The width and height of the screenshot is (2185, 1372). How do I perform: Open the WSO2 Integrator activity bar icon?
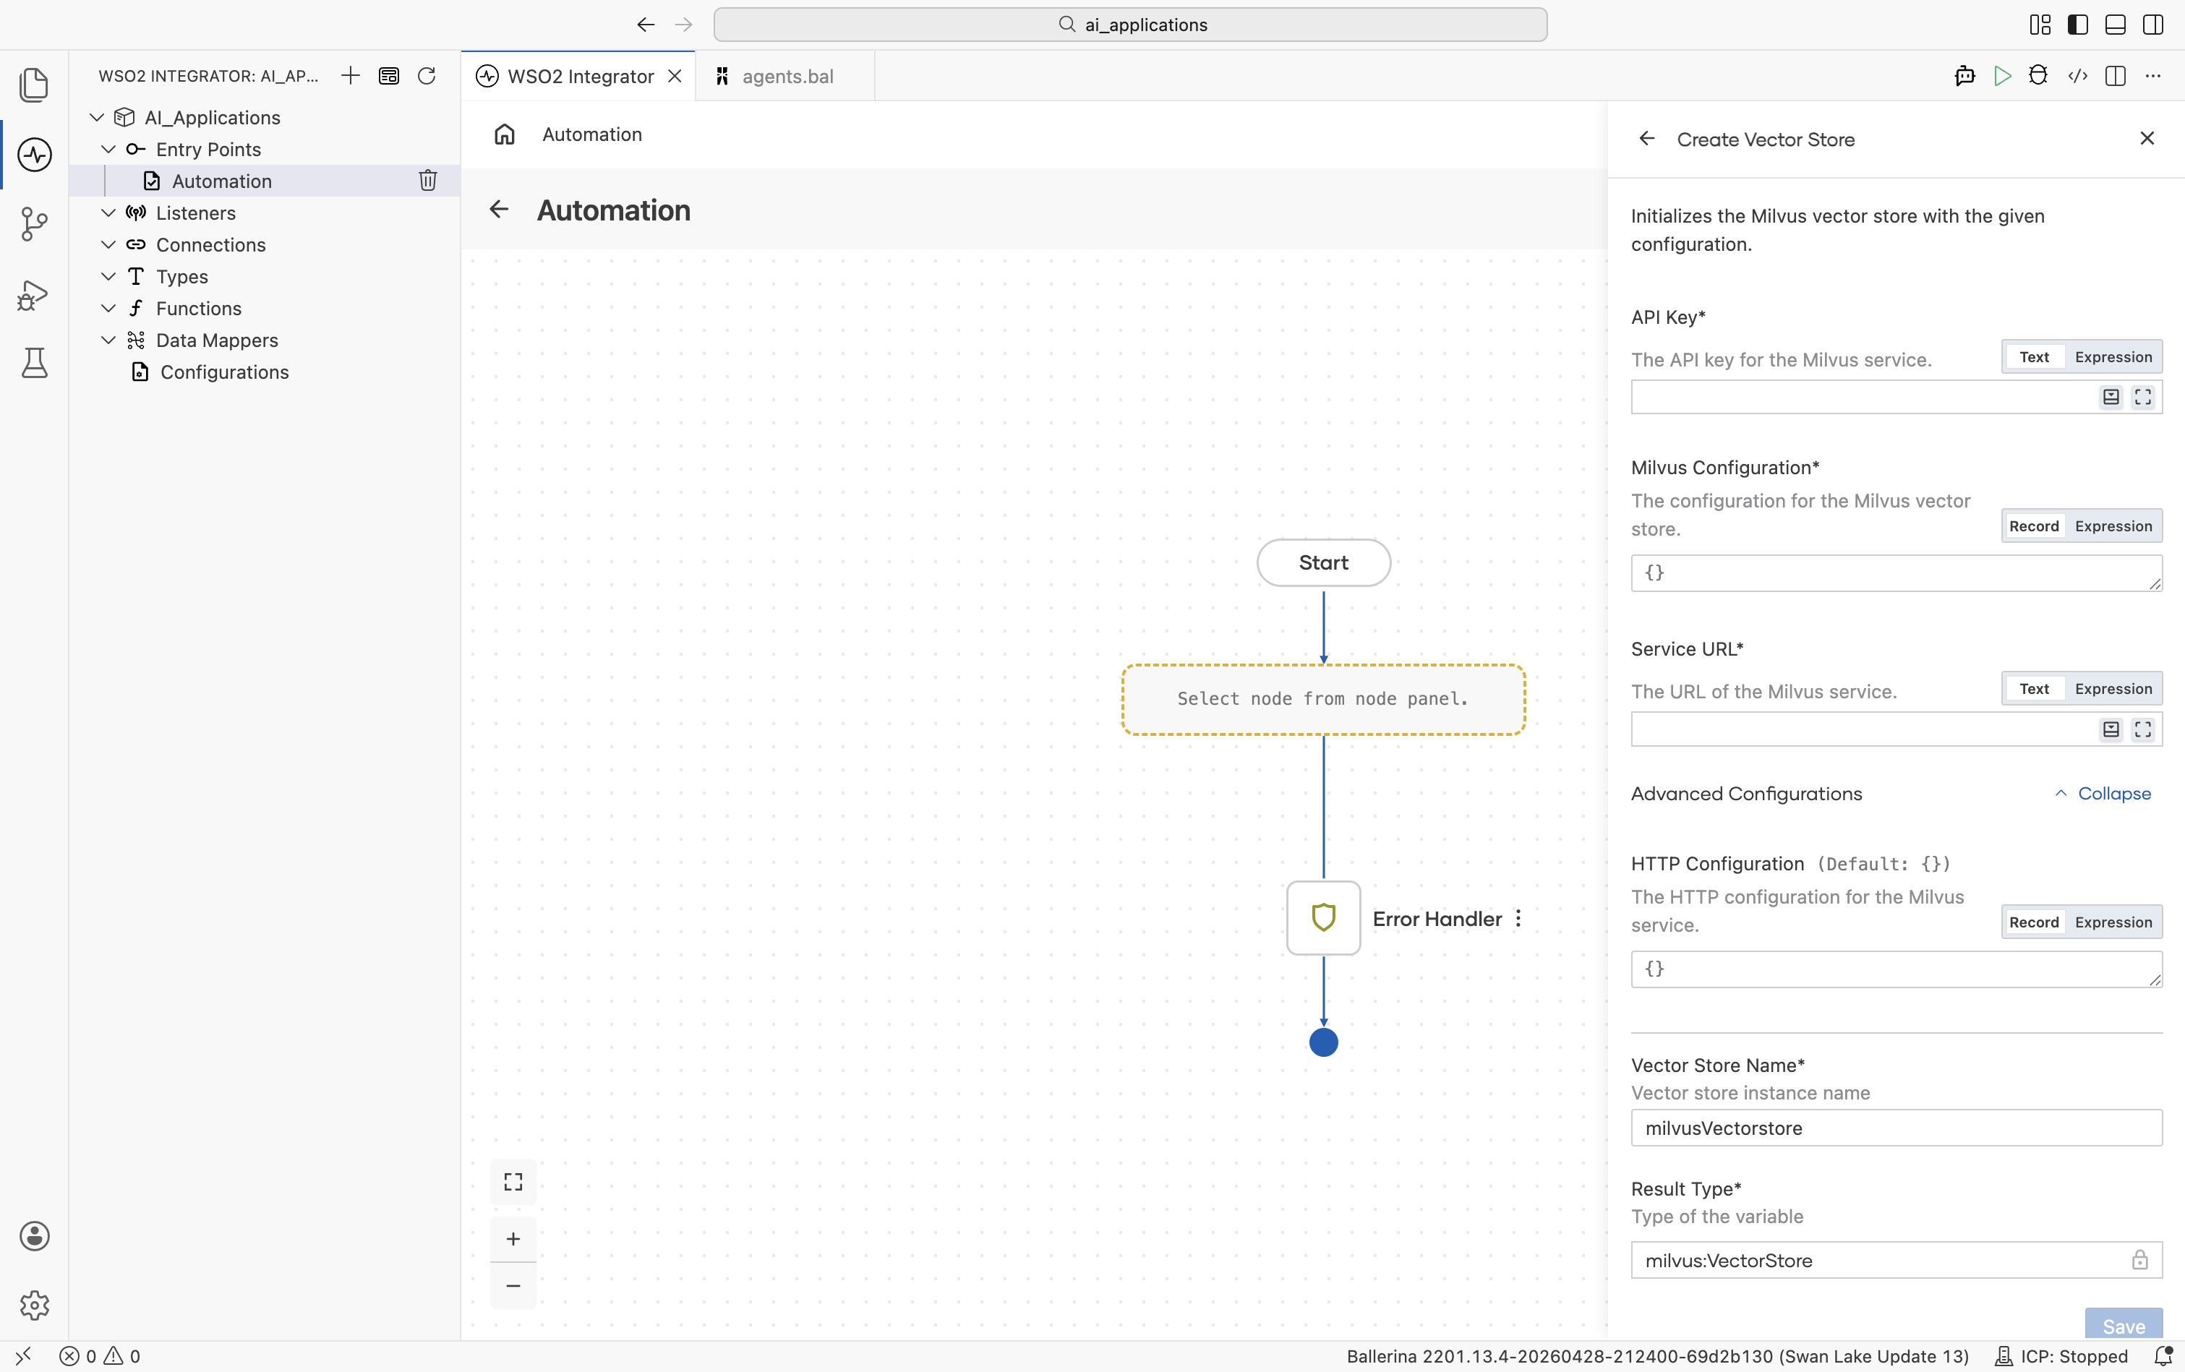35,154
